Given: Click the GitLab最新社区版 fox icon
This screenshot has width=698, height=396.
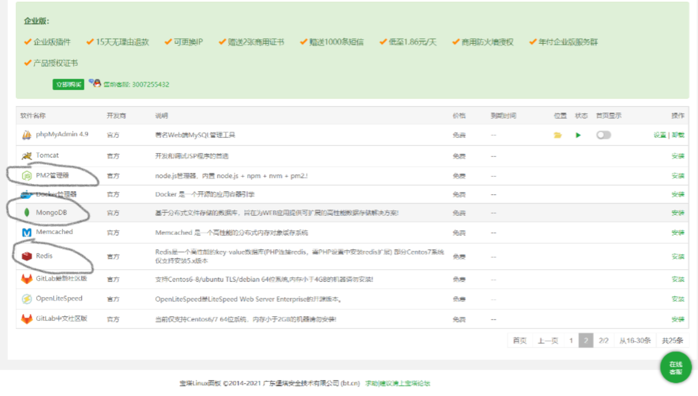Looking at the screenshot, I should pyautogui.click(x=26, y=279).
